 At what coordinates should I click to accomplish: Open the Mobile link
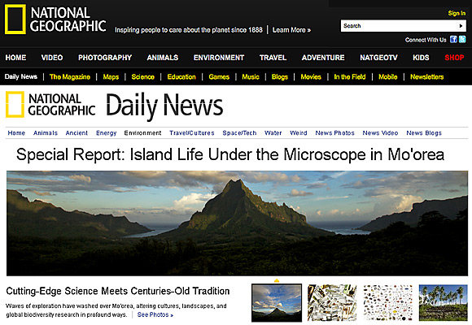[x=388, y=77]
